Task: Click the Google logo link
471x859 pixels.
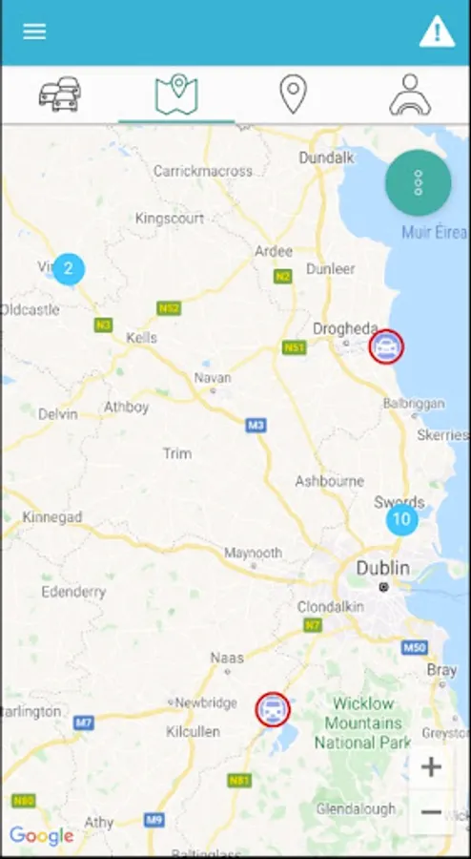Action: (x=42, y=836)
